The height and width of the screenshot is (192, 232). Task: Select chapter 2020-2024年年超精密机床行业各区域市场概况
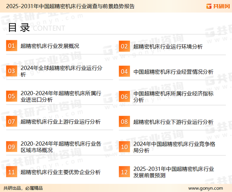pos(61,147)
